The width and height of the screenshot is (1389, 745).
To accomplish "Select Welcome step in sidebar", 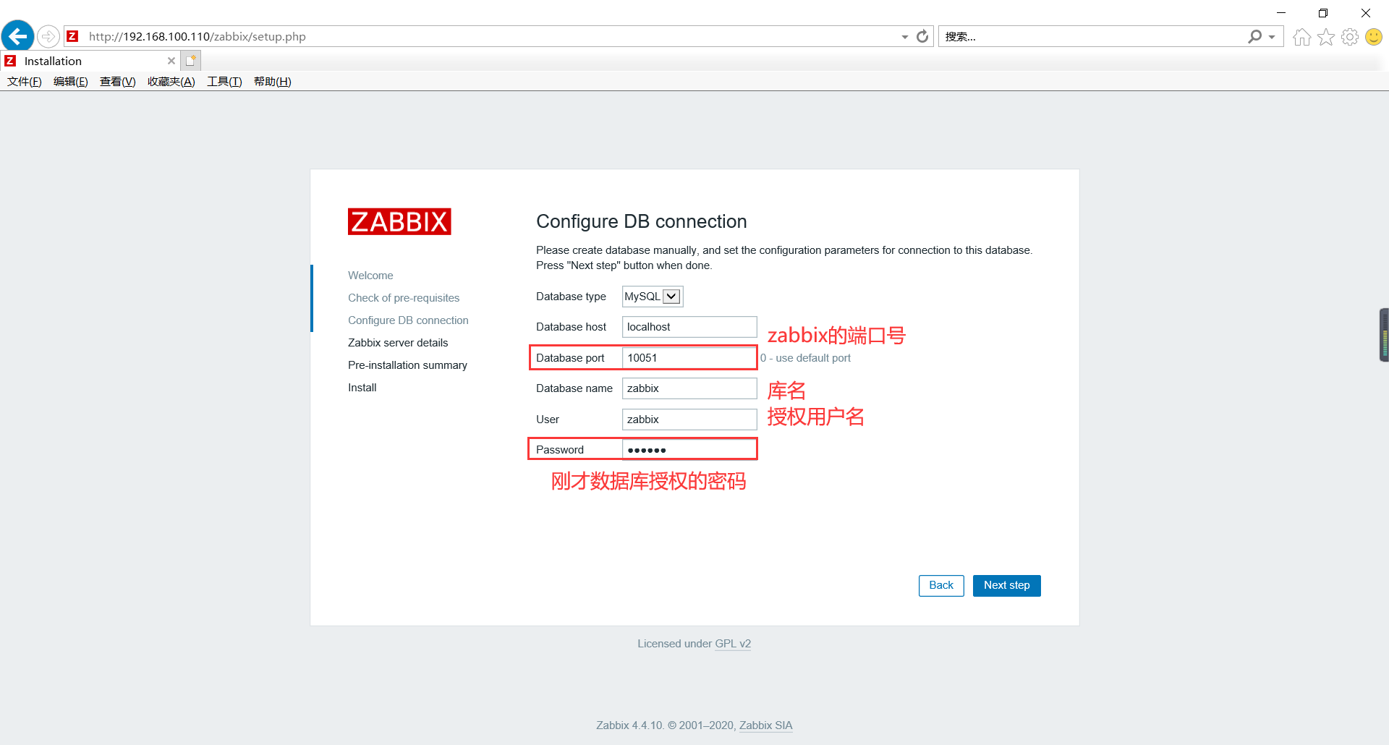I will (370, 276).
